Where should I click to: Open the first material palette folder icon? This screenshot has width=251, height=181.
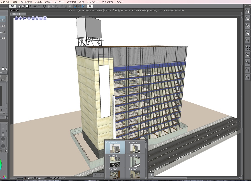[248, 11]
